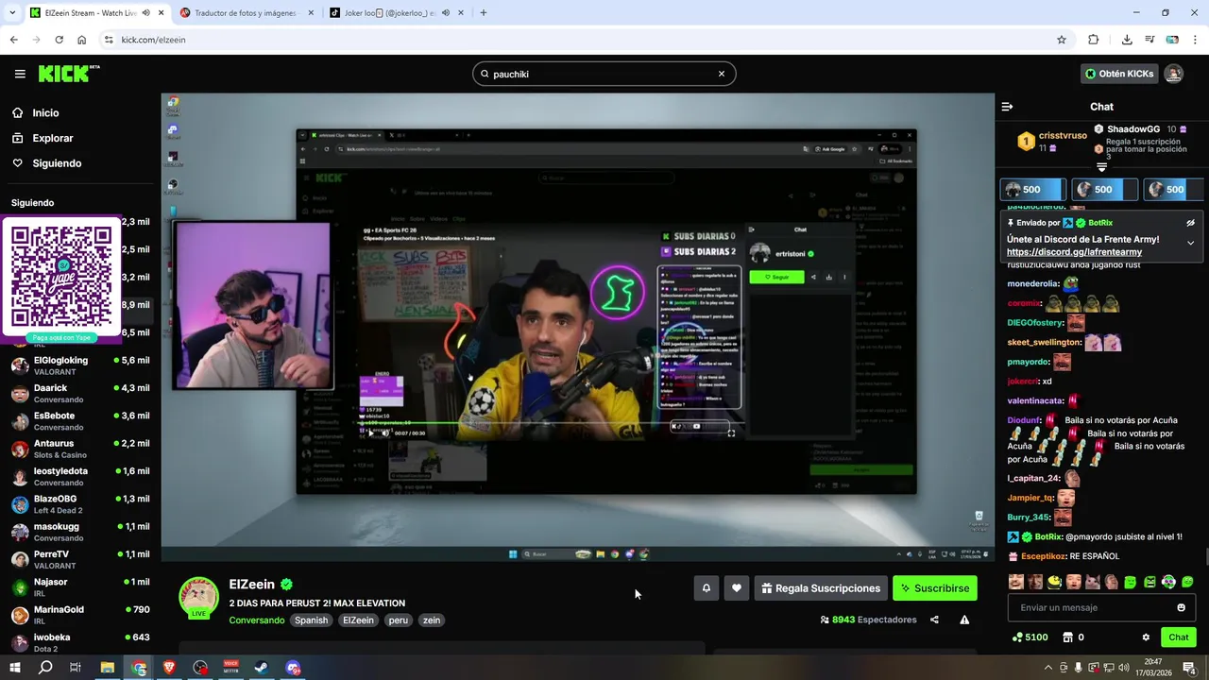Open the discord.gg/lafrentearmy link
The width and height of the screenshot is (1209, 680).
(1074, 252)
